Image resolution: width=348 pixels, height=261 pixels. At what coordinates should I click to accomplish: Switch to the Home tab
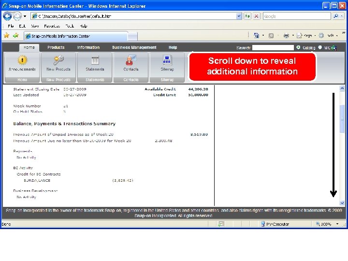(29, 47)
